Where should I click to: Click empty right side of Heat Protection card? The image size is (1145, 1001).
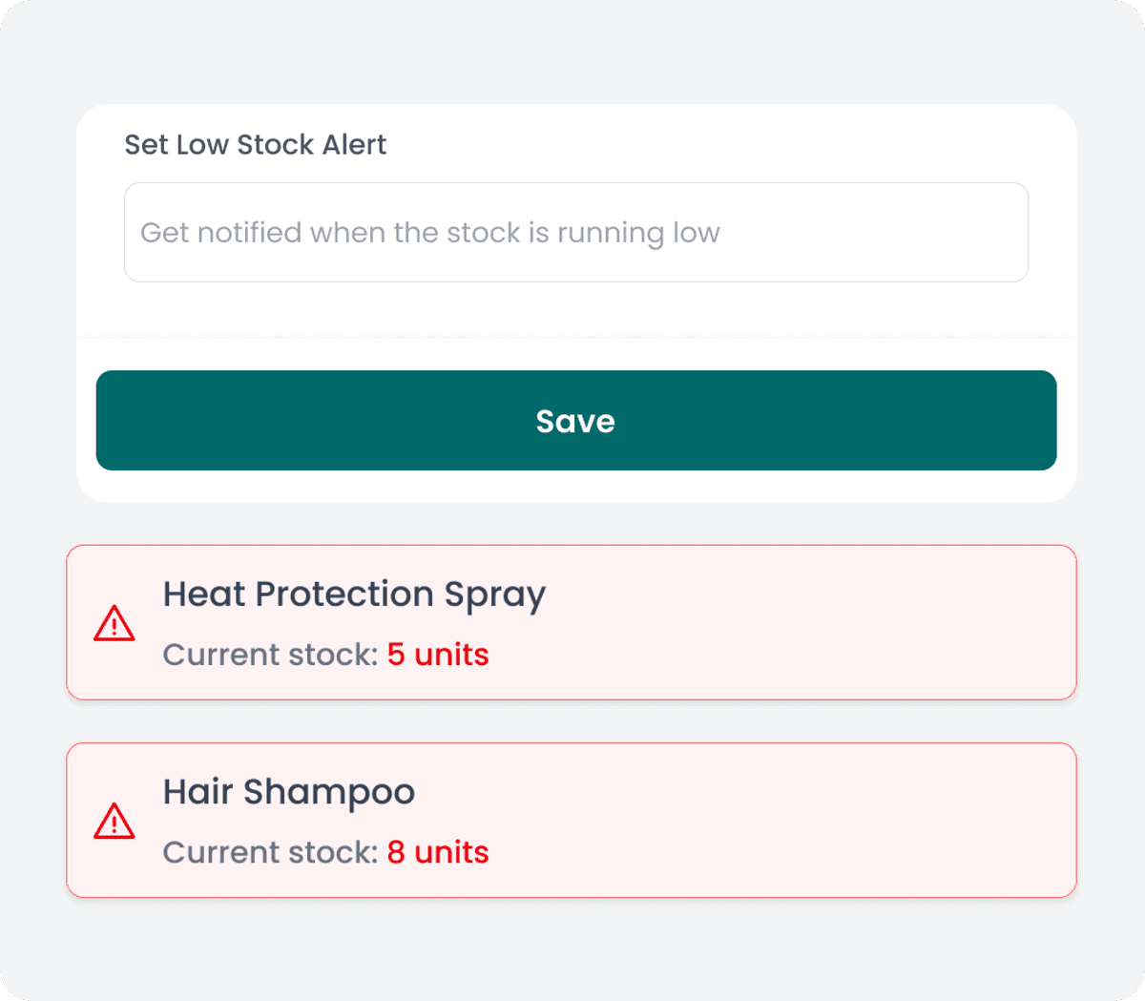[x=906, y=623]
